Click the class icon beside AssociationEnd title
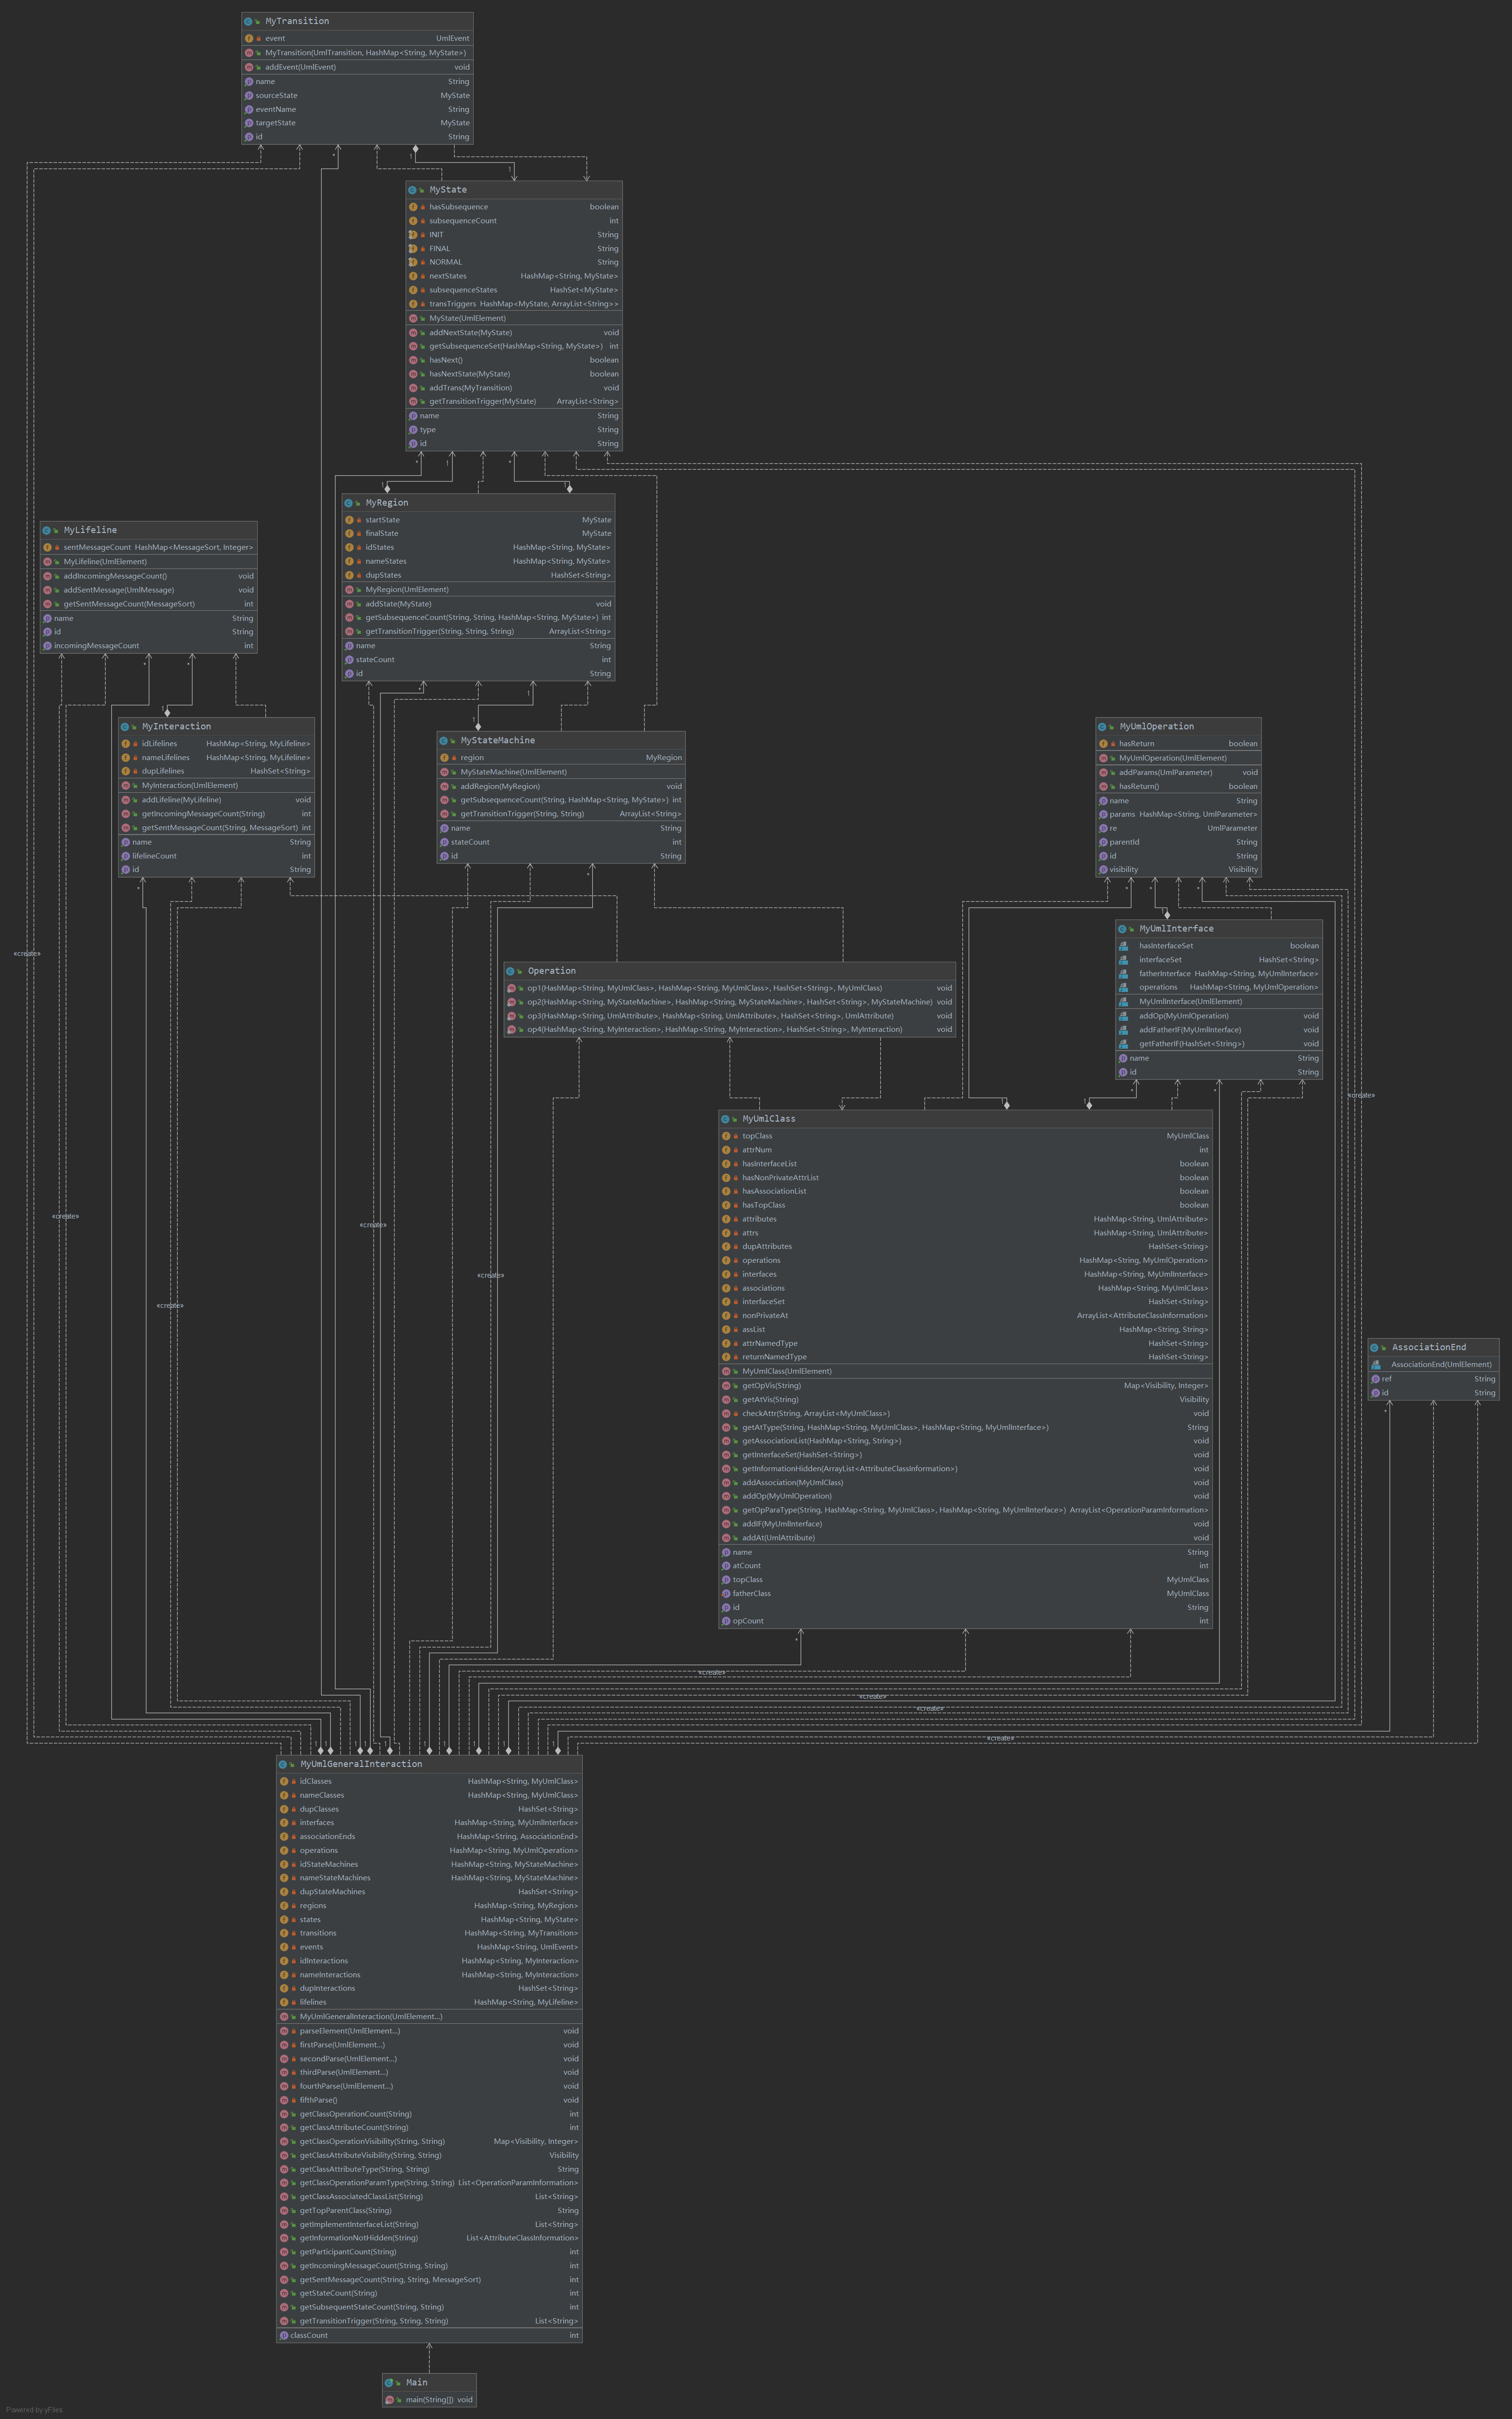The width and height of the screenshot is (1512, 2419). click(x=1374, y=1347)
